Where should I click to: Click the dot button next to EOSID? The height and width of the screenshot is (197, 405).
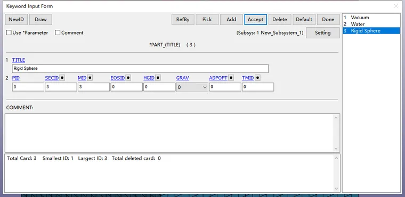(128, 78)
